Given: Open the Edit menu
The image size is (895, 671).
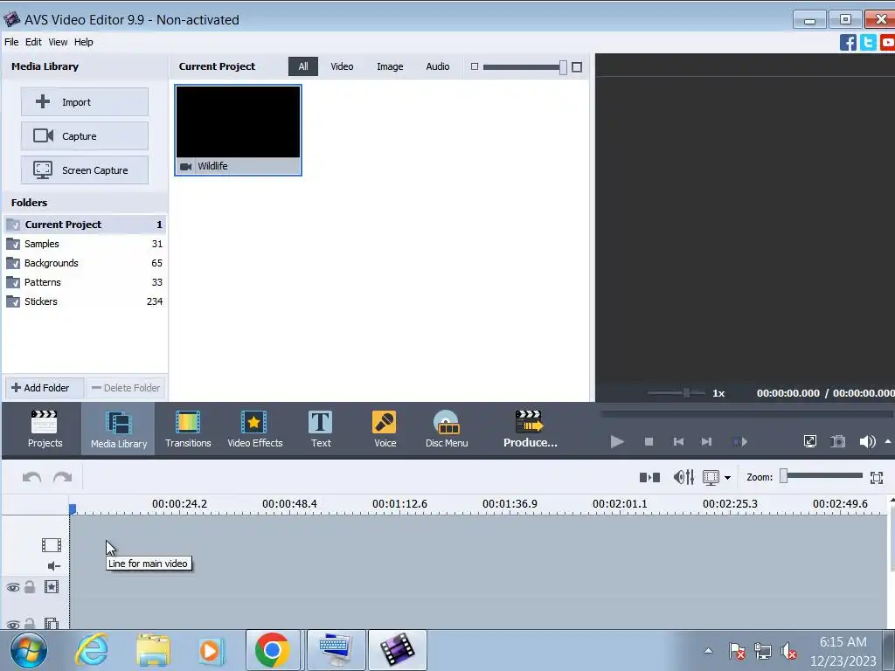Looking at the screenshot, I should pos(33,42).
